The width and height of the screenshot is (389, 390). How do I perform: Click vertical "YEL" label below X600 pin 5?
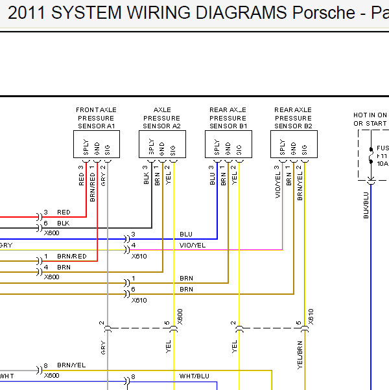(x=169, y=347)
